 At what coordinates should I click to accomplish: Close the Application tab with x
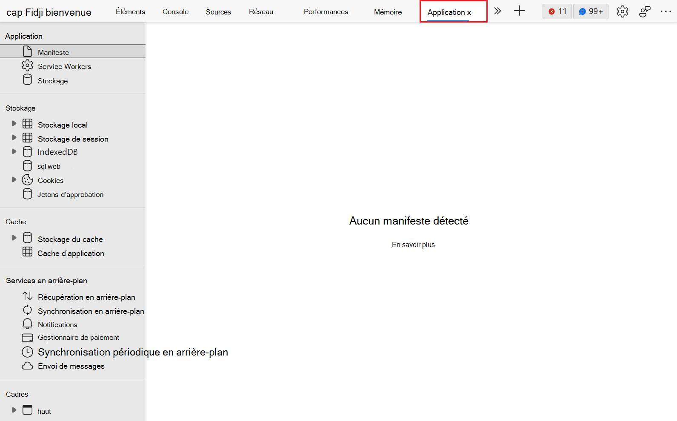coord(469,13)
